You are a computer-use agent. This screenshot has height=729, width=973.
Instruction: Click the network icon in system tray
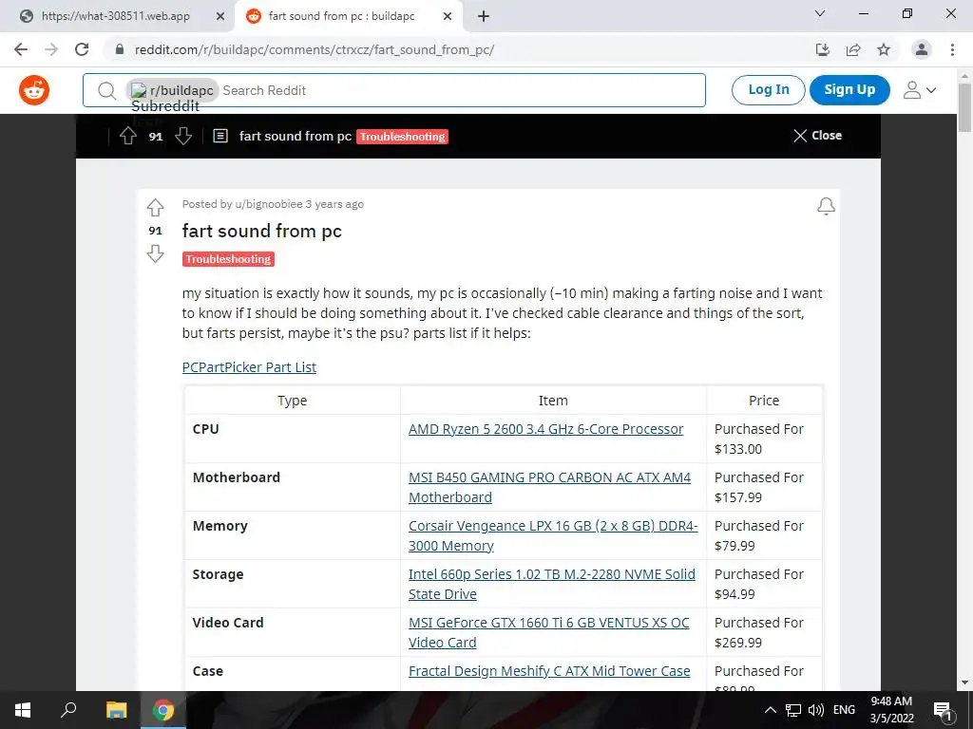(x=793, y=710)
